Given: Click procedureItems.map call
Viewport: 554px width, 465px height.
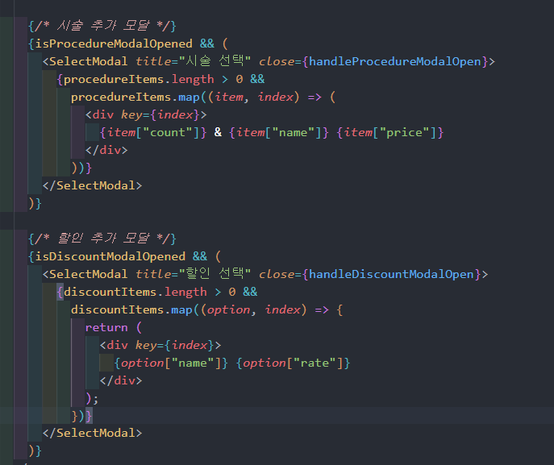Looking at the screenshot, I should [x=135, y=97].
